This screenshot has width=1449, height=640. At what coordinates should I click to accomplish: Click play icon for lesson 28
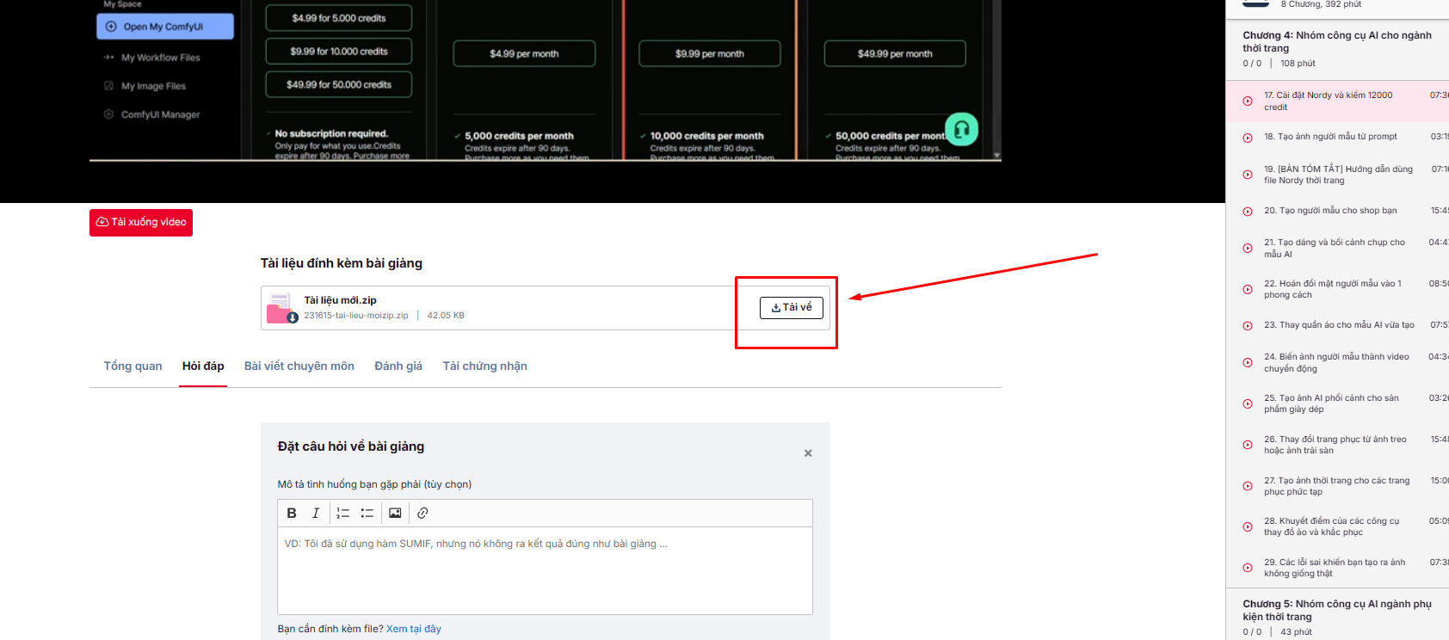(x=1248, y=526)
